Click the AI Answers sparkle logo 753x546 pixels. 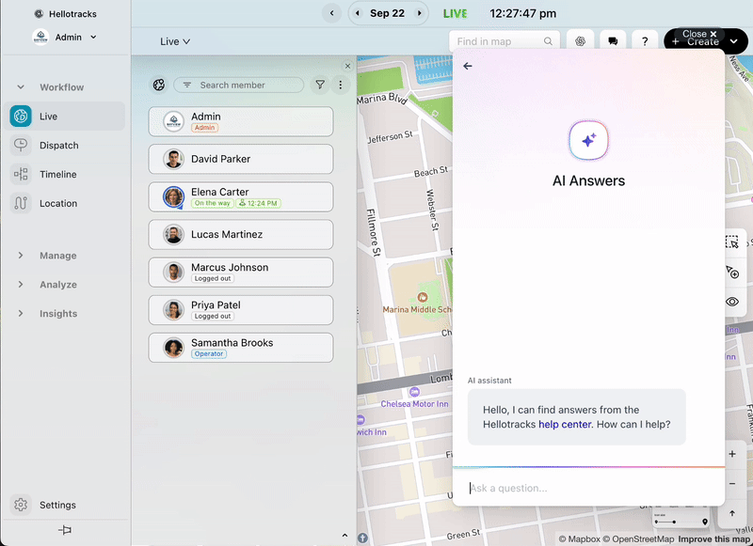click(589, 140)
